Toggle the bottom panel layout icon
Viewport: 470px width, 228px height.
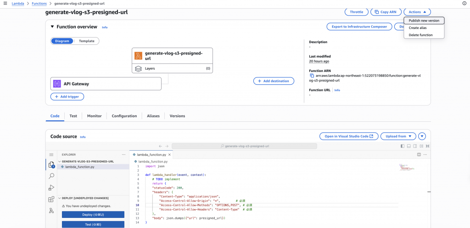point(408,146)
